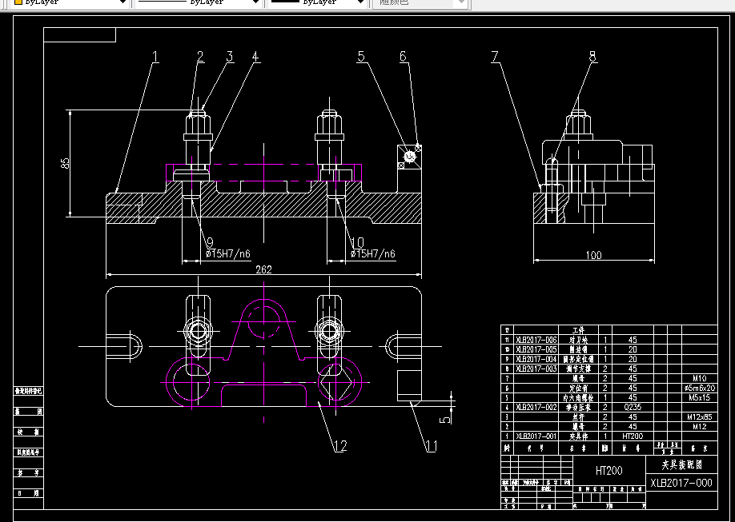The width and height of the screenshot is (735, 522).
Task: Open the lineweight ByLayer dropdown
Action: (x=316, y=2)
